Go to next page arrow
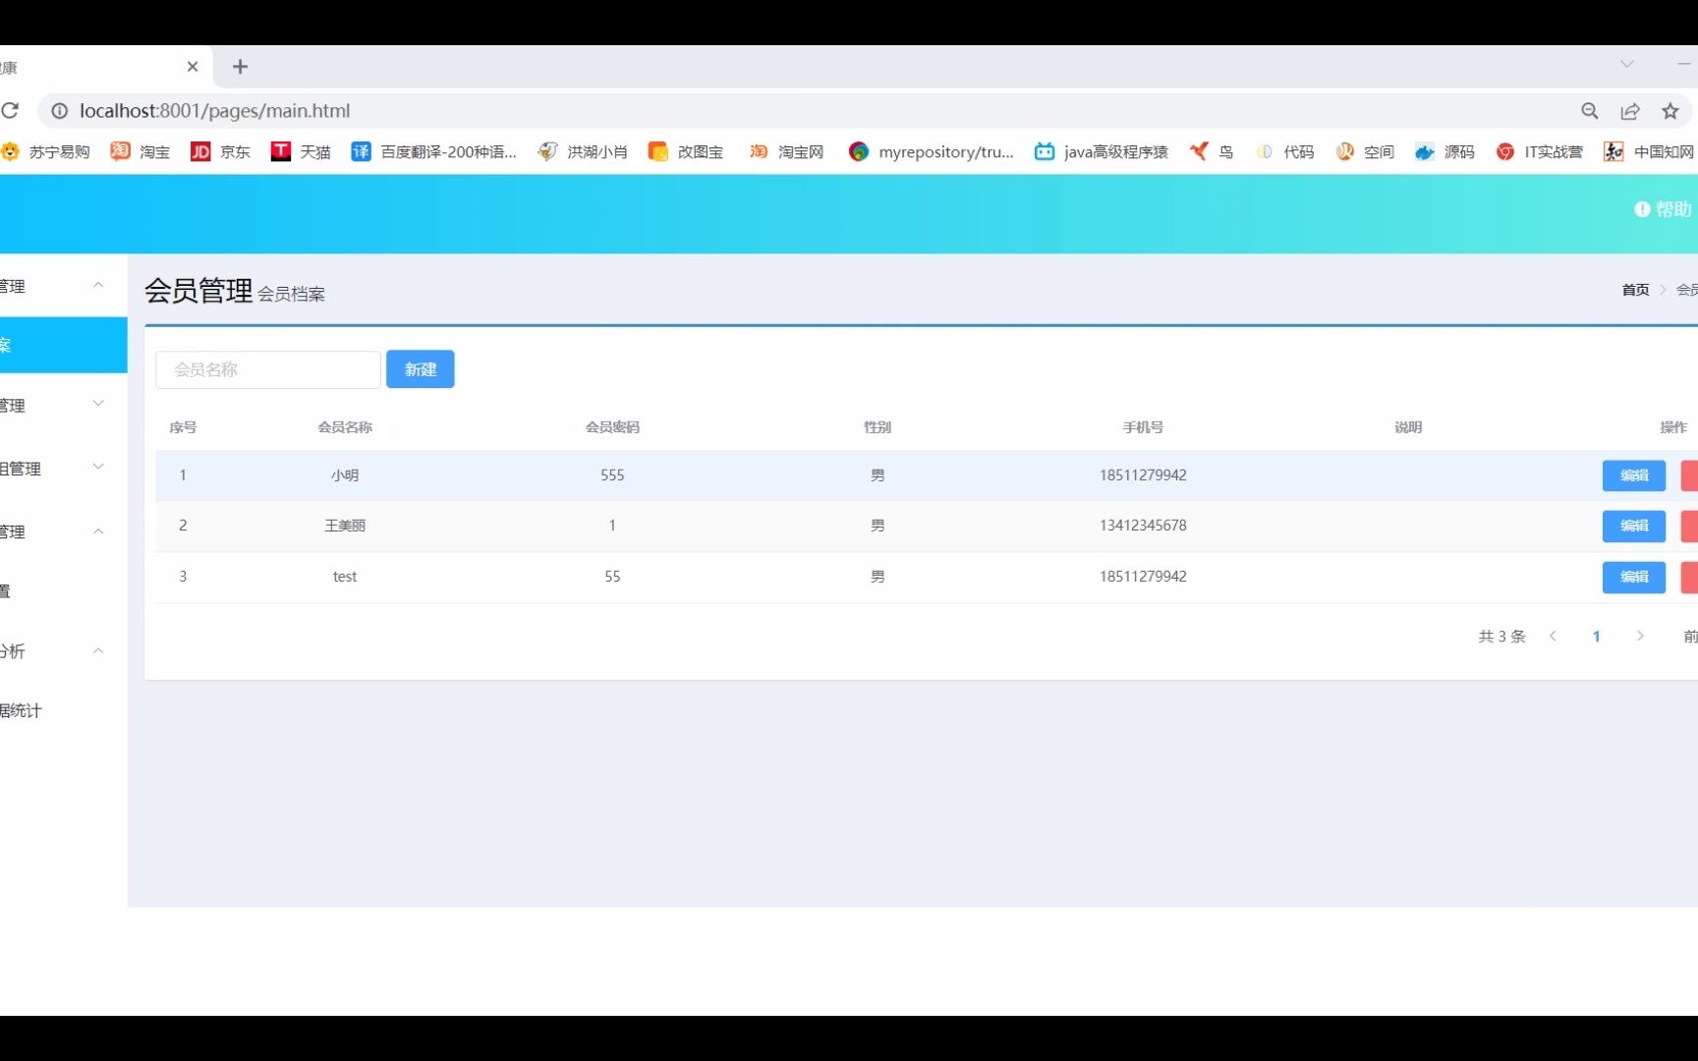 [1640, 637]
